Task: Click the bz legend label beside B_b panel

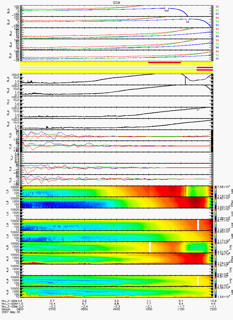Action: click(x=217, y=7)
